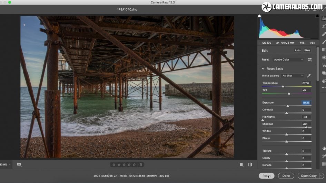Viewport: 326px width, 183px height.
Task: Click the Shadows slider handle
Action: click(x=306, y=127)
